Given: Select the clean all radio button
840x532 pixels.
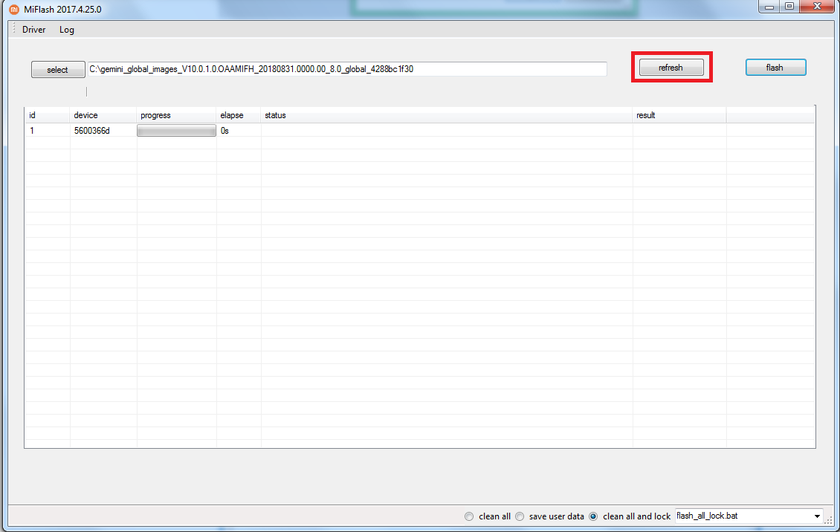Looking at the screenshot, I should click(x=469, y=516).
